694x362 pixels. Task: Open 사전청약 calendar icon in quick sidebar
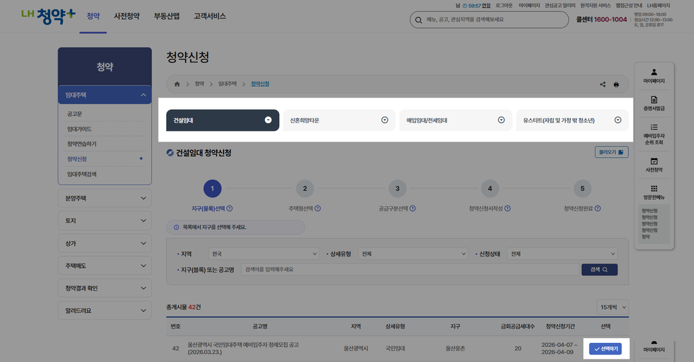click(x=654, y=161)
